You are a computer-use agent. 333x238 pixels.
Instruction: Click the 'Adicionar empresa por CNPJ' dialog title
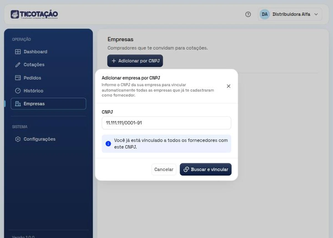click(x=131, y=78)
